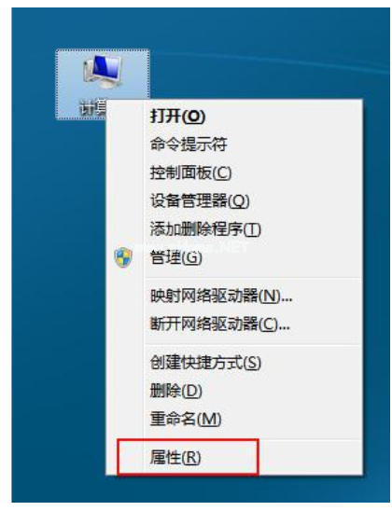Select the 控制面板(C) menu entry

coord(234,173)
